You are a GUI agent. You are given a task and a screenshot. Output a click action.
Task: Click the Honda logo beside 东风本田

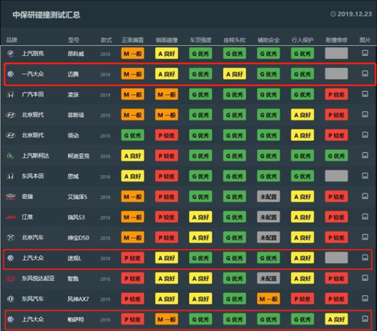coord(10,176)
